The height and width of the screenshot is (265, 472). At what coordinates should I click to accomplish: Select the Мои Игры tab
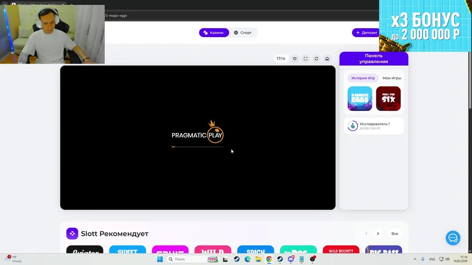coord(392,78)
